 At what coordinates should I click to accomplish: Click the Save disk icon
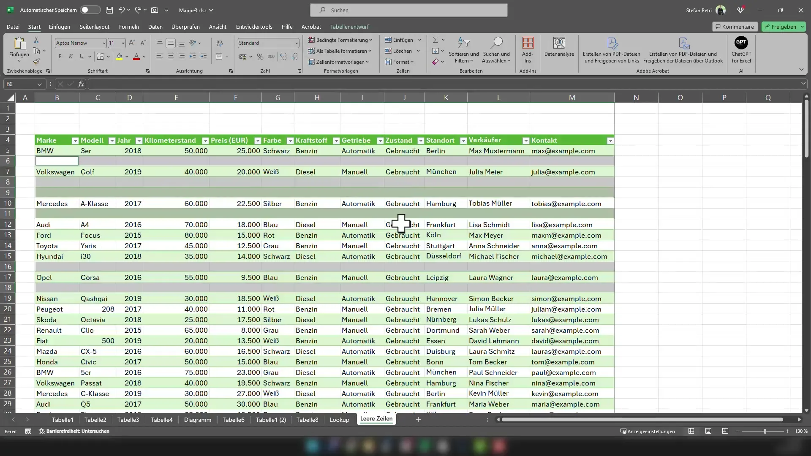[x=109, y=10]
